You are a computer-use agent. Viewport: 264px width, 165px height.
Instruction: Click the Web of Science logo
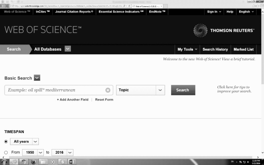click(43, 29)
